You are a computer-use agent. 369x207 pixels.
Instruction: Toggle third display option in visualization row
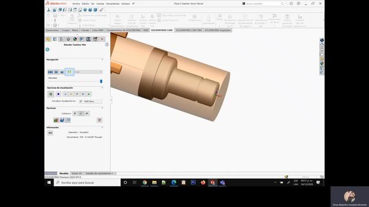[x=65, y=94]
